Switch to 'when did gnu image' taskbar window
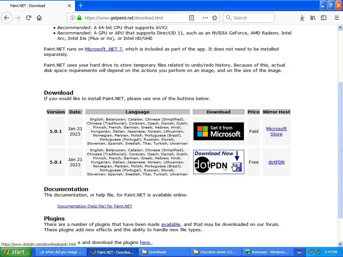Screen dimensions: 343x257 point(61,252)
